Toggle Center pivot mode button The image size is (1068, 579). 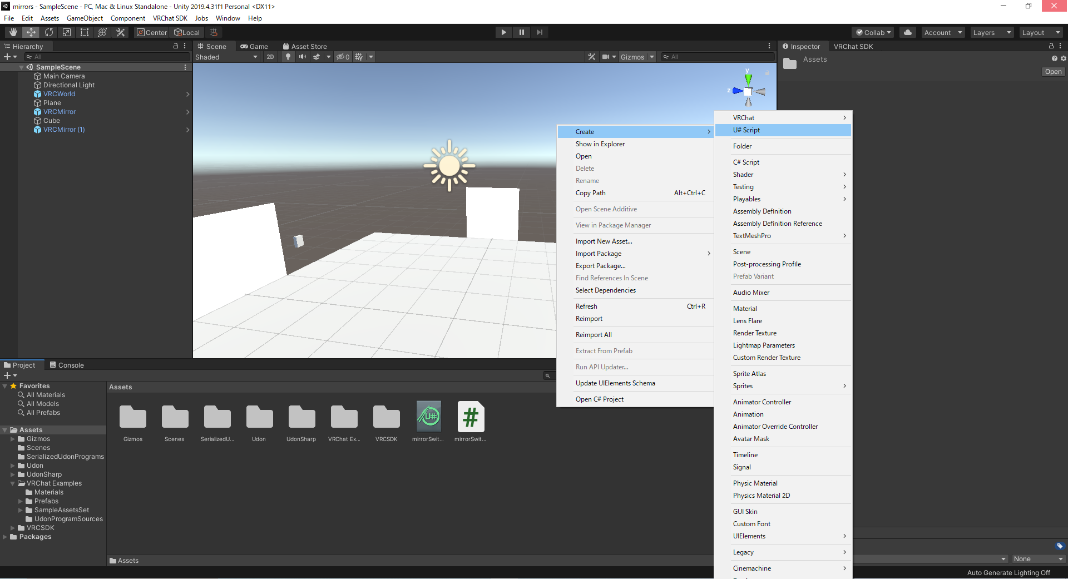[x=152, y=32]
